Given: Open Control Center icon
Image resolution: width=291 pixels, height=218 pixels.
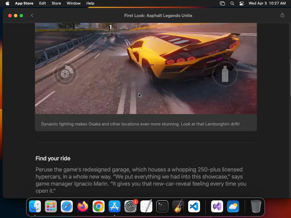Looking at the screenshot, I should coord(242,3).
